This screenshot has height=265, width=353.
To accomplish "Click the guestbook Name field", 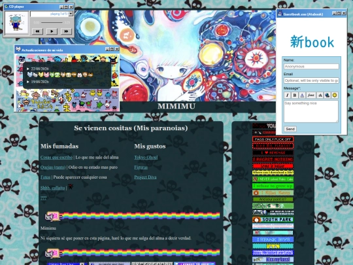I will tap(311, 67).
